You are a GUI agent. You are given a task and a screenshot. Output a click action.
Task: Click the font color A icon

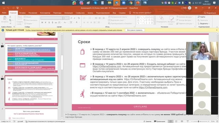77,23
